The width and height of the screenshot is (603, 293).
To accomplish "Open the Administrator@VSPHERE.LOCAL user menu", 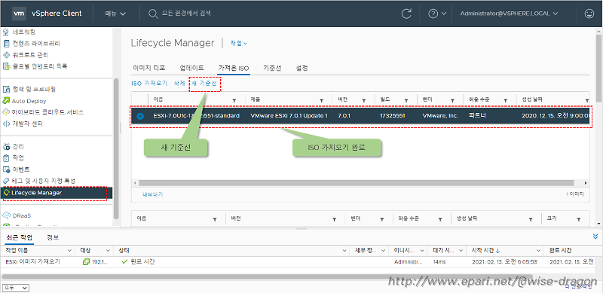I will point(510,14).
